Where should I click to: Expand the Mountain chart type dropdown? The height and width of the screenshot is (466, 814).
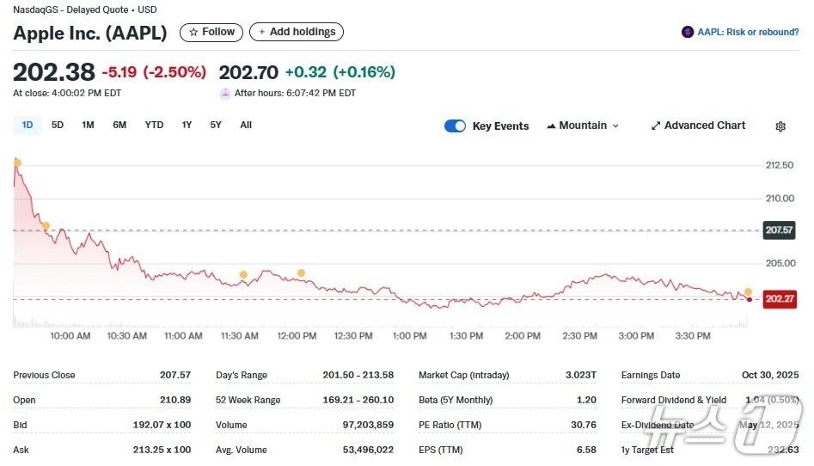[615, 126]
